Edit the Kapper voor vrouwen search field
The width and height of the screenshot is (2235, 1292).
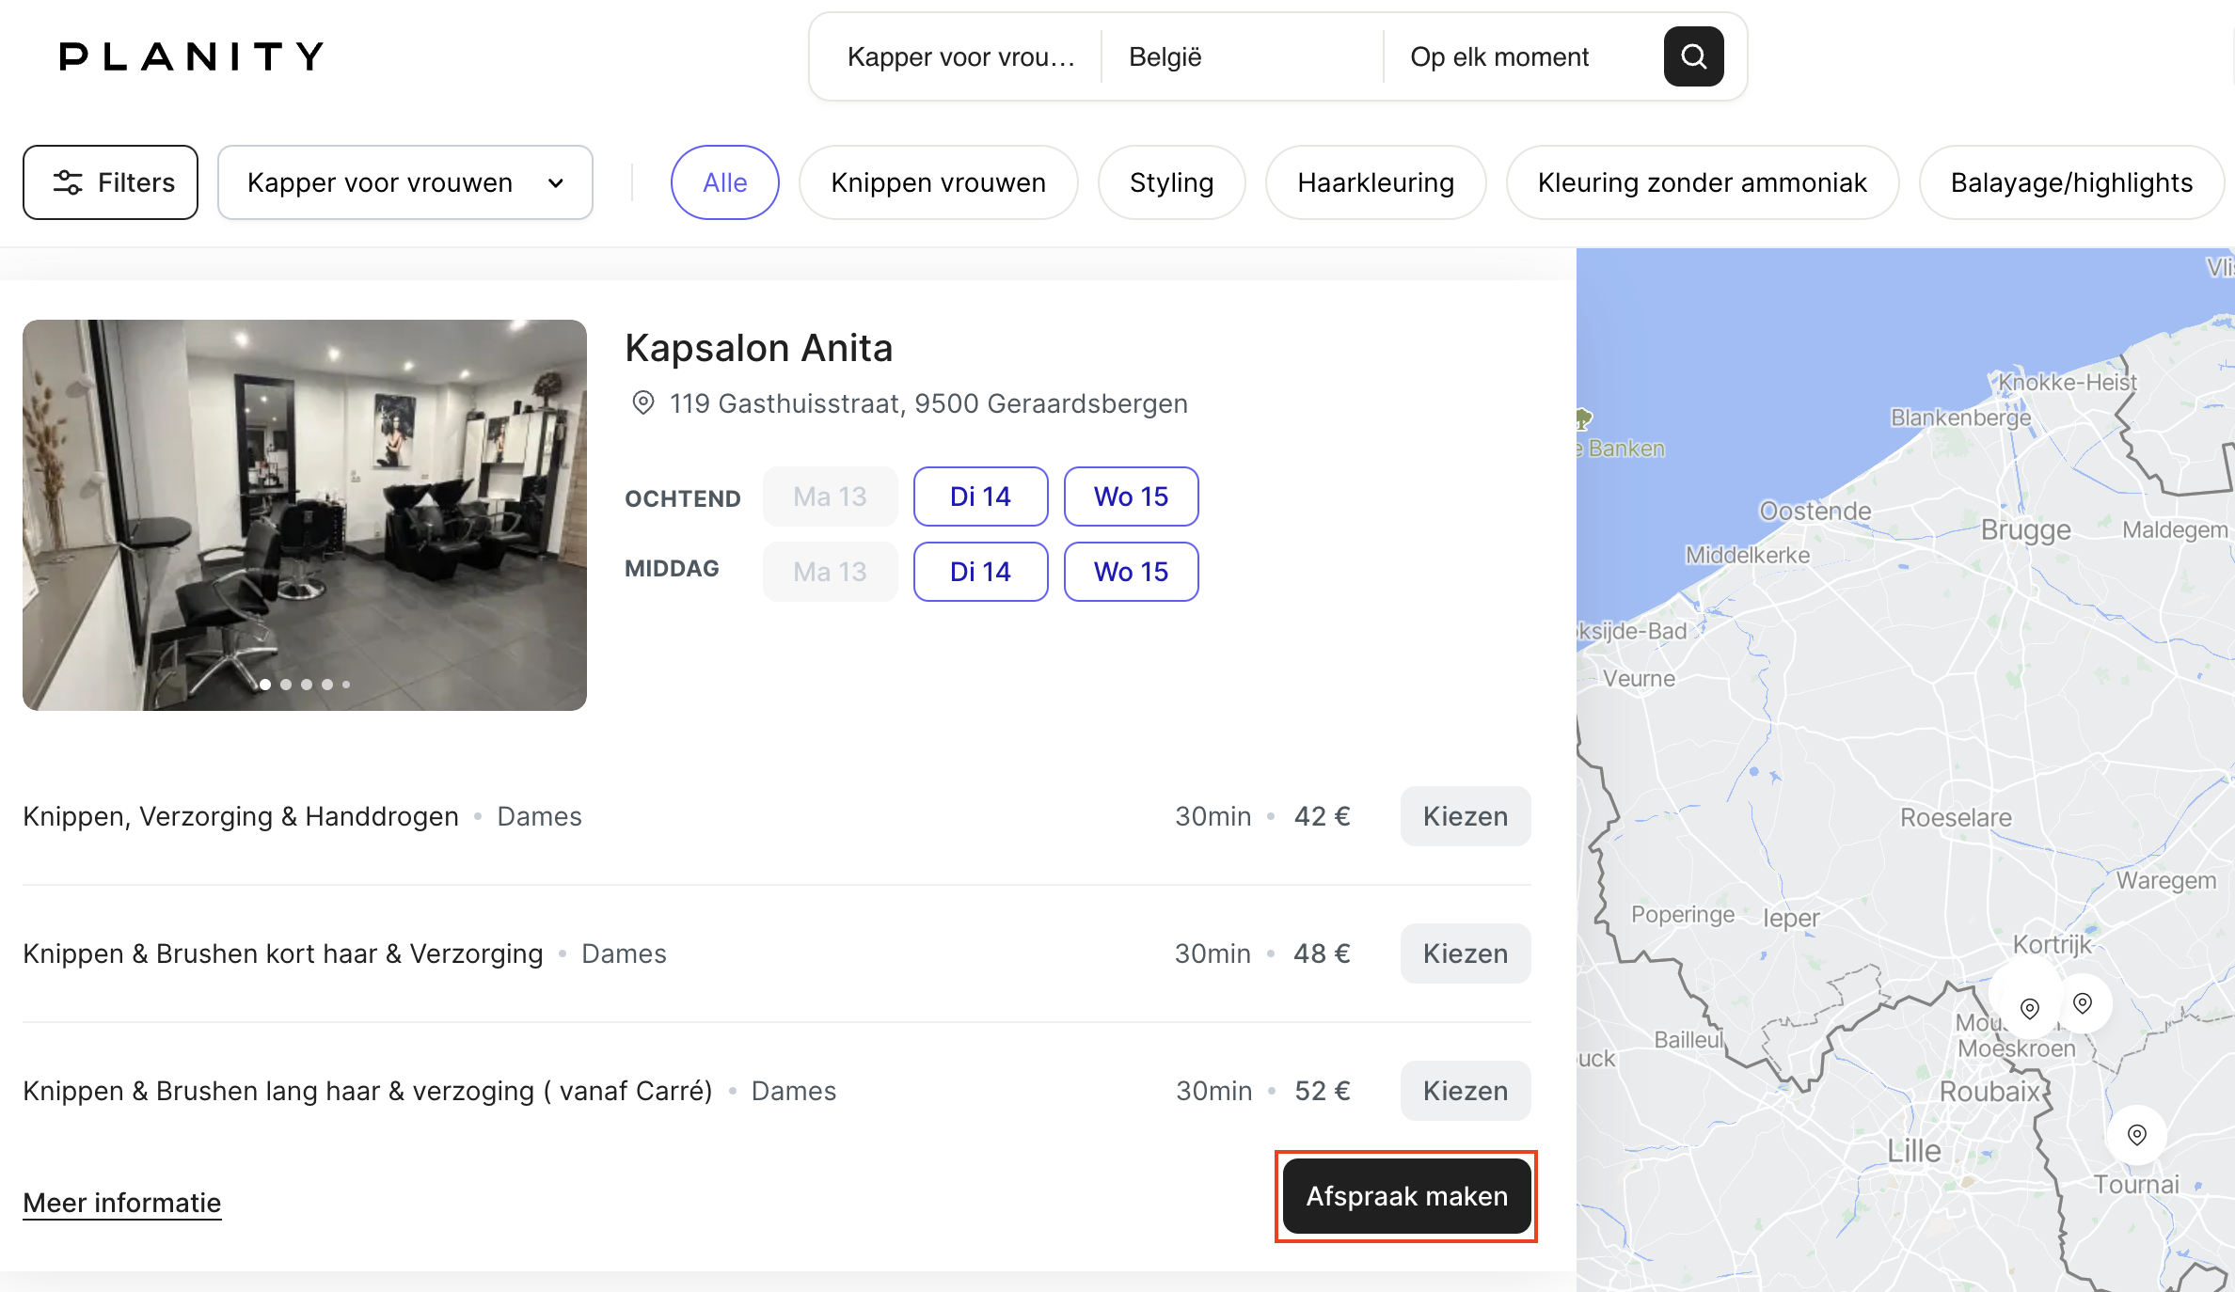[959, 56]
